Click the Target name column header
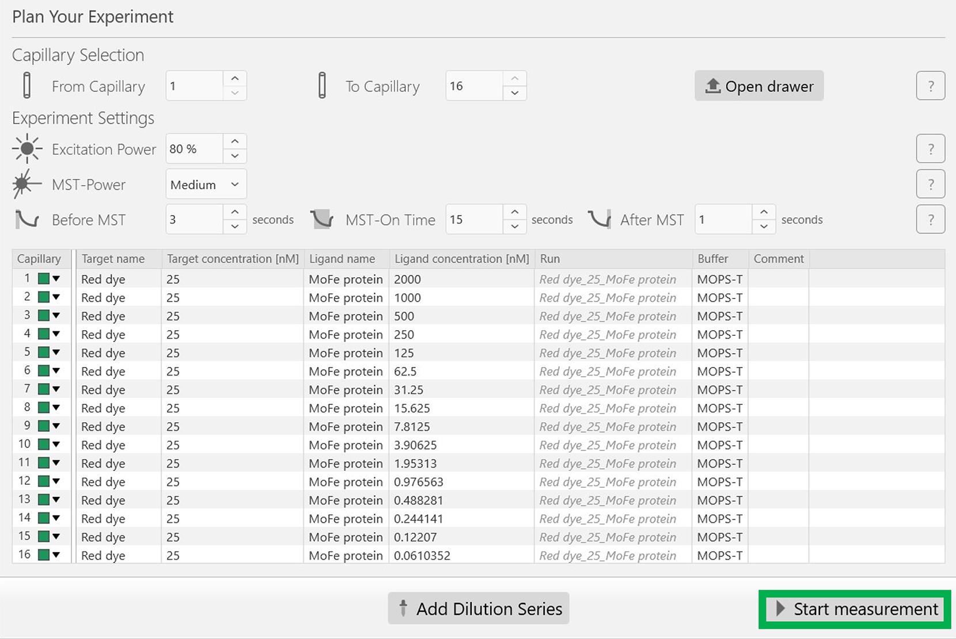Image resolution: width=956 pixels, height=639 pixels. coord(119,259)
